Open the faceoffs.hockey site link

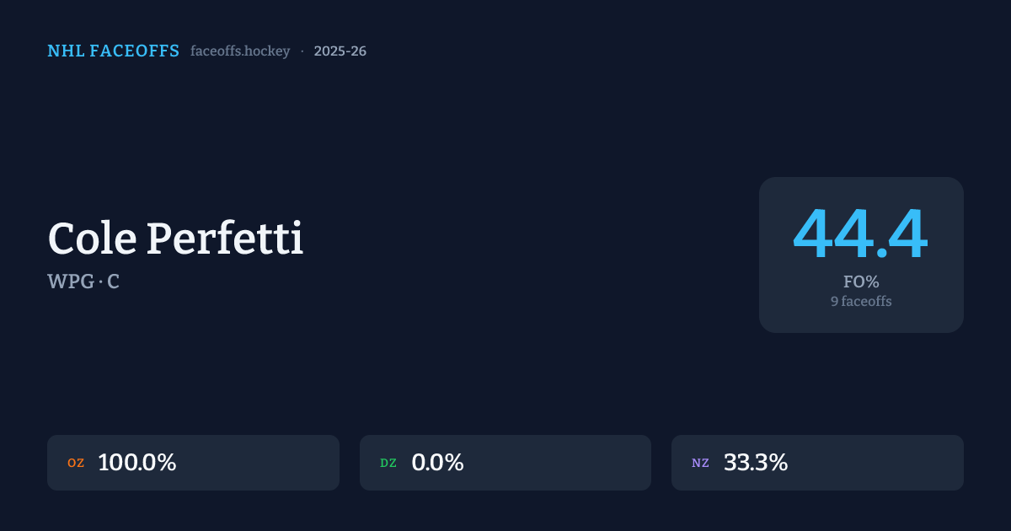click(240, 51)
